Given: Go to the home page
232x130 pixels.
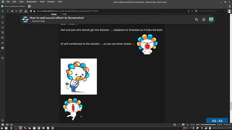Looking at the screenshot, I should point(26,11).
